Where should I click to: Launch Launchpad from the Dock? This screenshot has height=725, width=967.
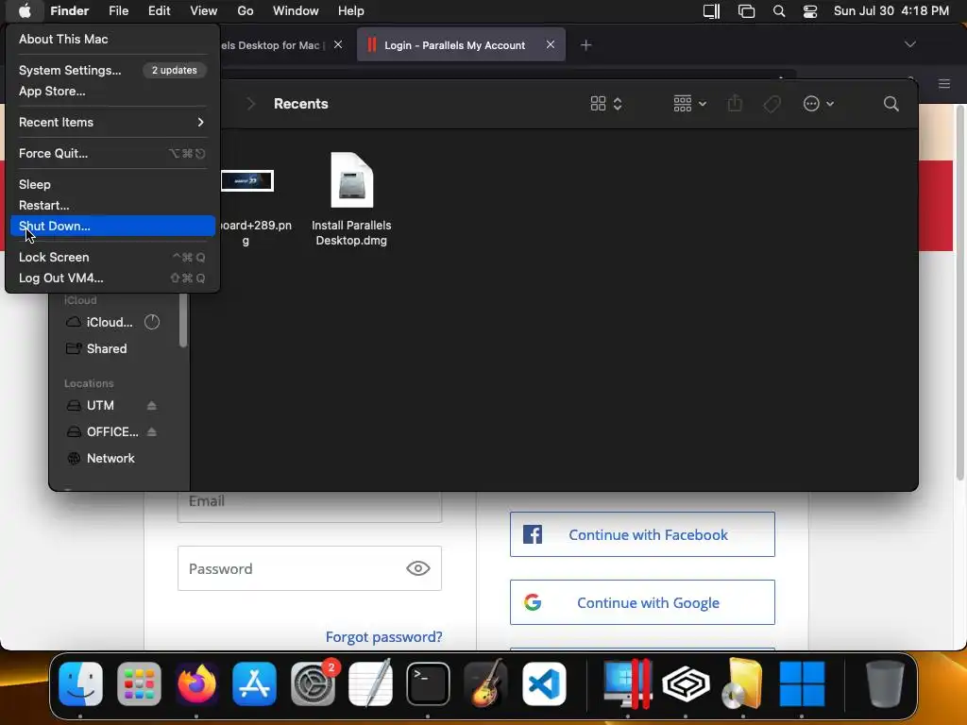[x=139, y=683]
